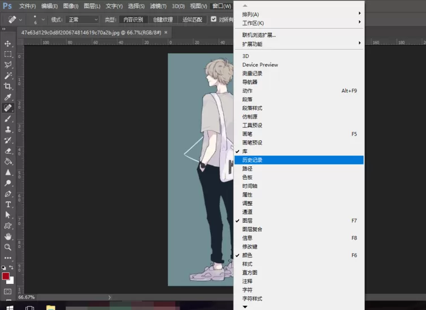Open the 模式 正常 dropdown
This screenshot has width=426, height=310.
tap(82, 20)
